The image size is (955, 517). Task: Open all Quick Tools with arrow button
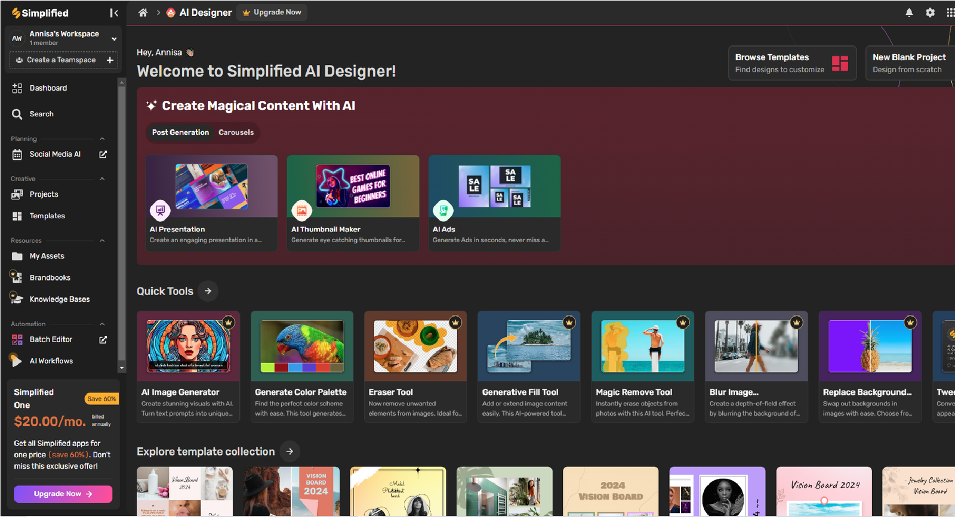pyautogui.click(x=208, y=291)
